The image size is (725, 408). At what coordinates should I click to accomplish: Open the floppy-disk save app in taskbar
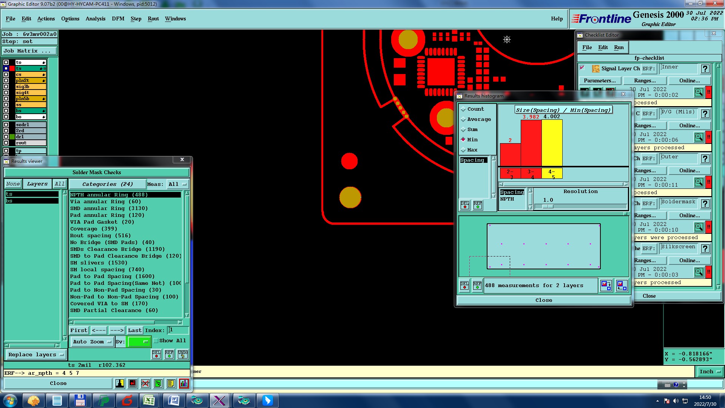(x=80, y=400)
